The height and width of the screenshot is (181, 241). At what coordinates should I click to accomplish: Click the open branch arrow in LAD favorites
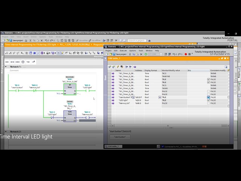coord(28,62)
